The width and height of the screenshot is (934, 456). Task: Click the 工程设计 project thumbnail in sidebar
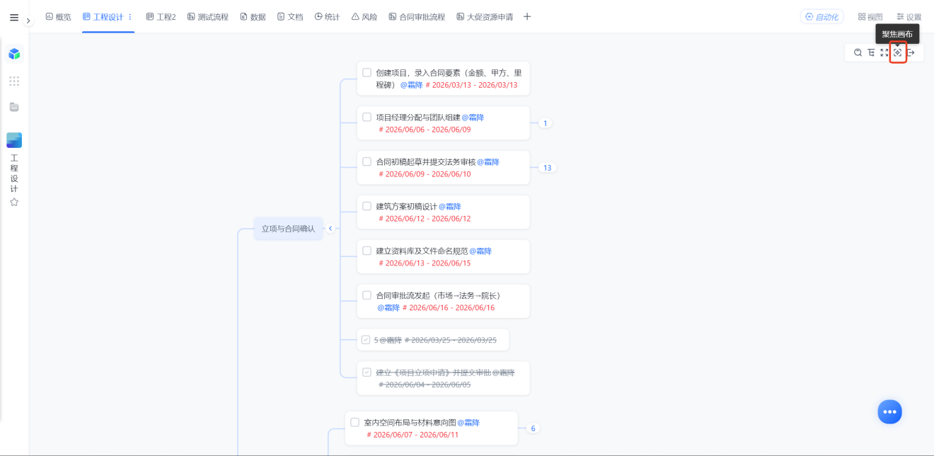(14, 140)
